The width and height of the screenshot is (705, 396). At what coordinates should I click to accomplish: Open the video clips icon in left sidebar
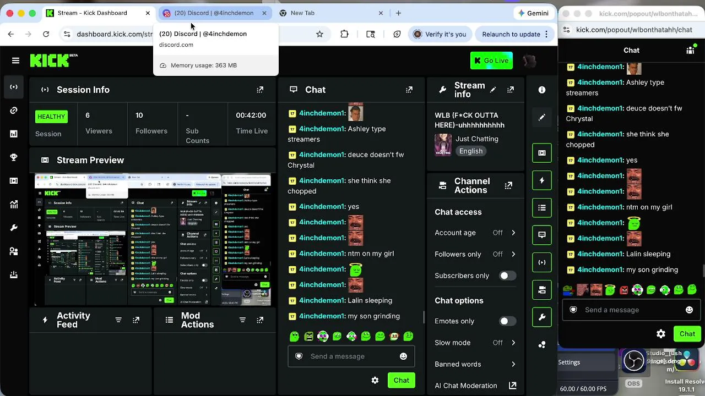click(x=14, y=181)
